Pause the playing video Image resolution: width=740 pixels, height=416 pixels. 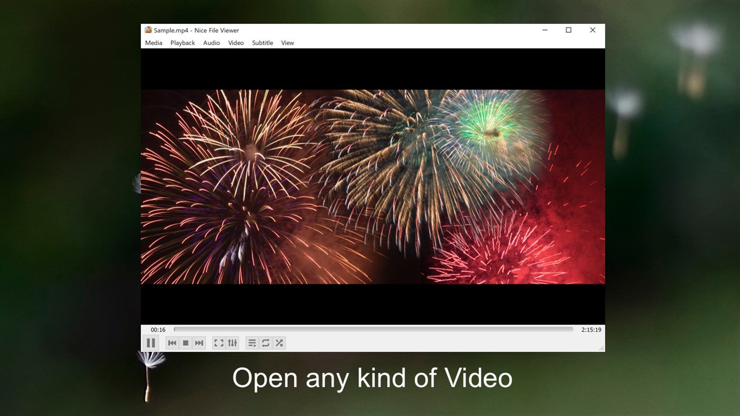coord(151,343)
